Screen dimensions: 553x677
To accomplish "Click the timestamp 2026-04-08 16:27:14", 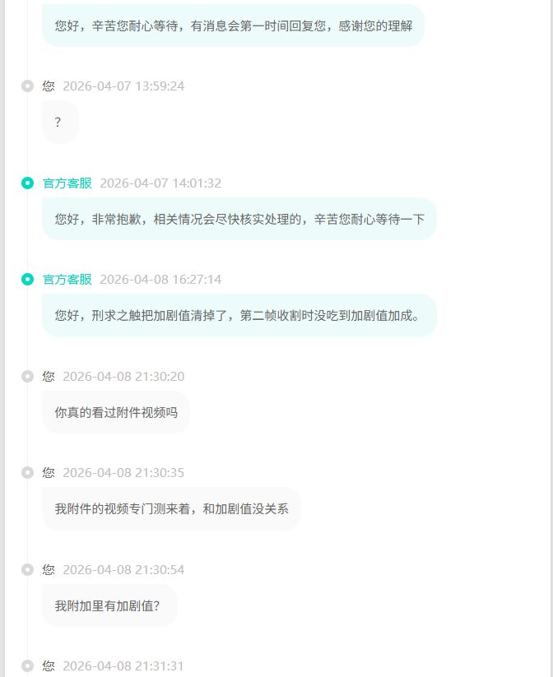I will 160,280.
